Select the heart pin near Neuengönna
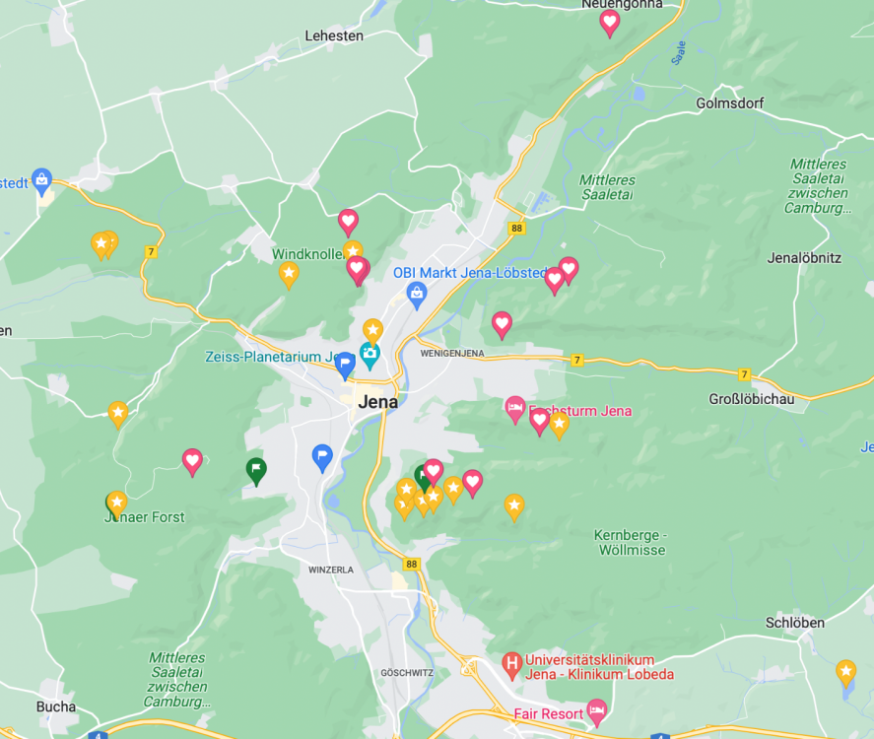This screenshot has width=874, height=739. click(610, 23)
